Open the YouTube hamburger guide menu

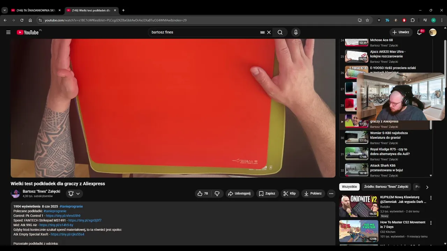[8, 32]
